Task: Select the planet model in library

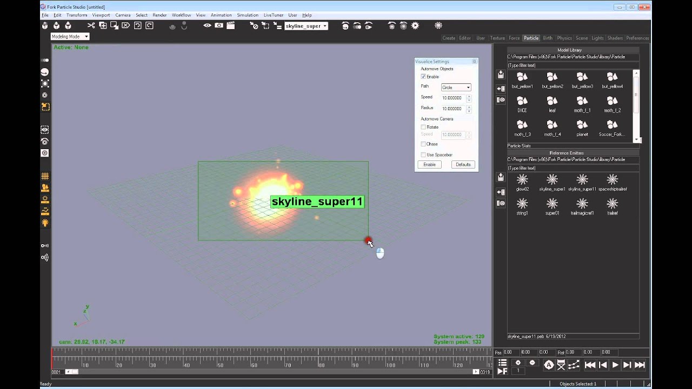Action: click(x=582, y=128)
